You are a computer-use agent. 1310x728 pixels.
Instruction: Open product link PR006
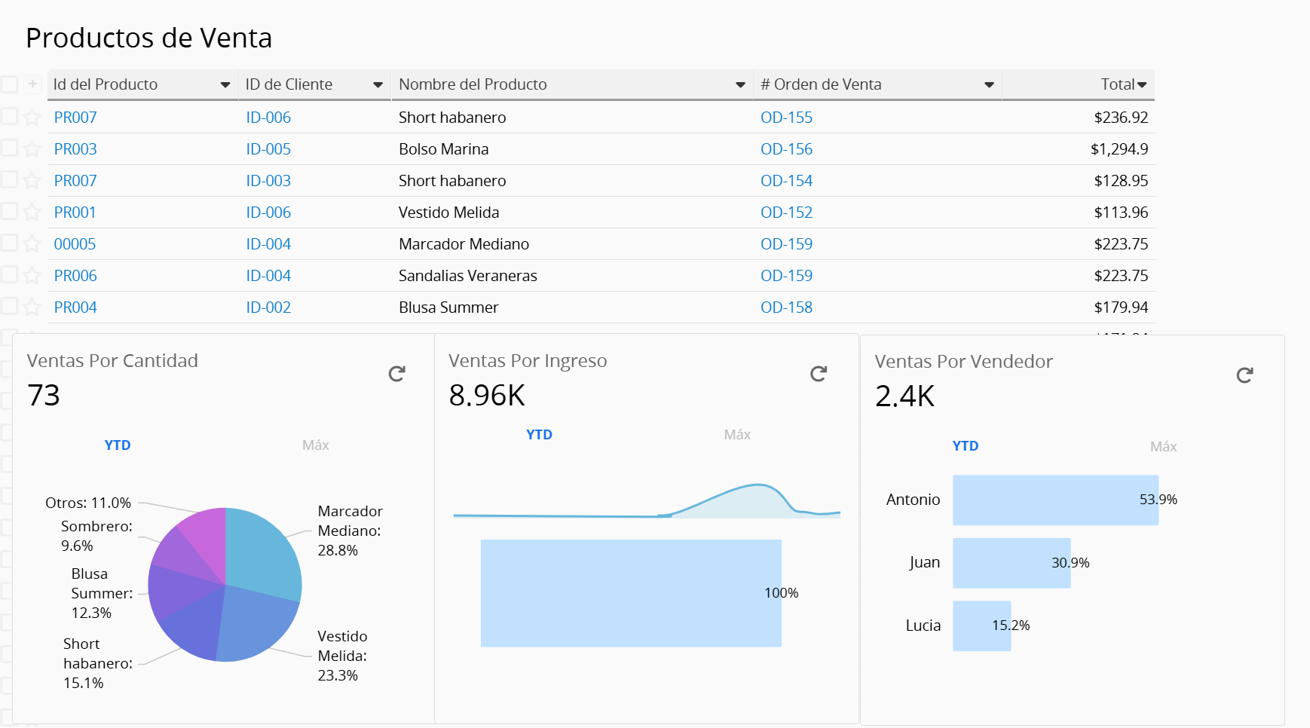(x=75, y=276)
